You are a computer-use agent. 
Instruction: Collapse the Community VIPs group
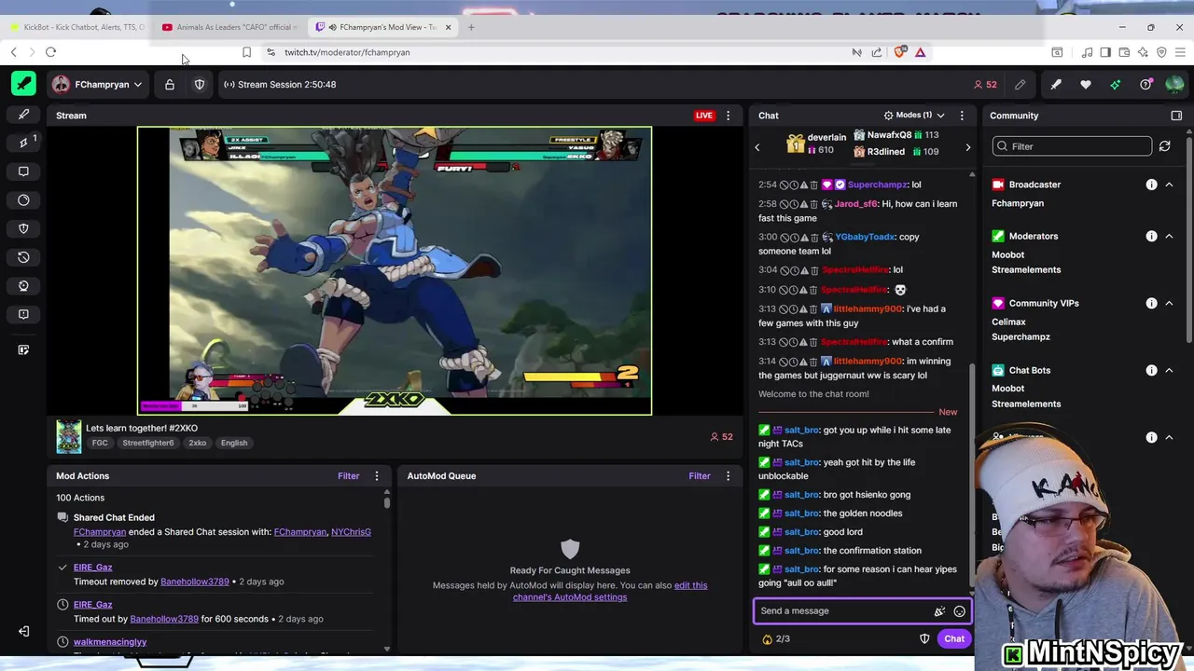point(1169,303)
